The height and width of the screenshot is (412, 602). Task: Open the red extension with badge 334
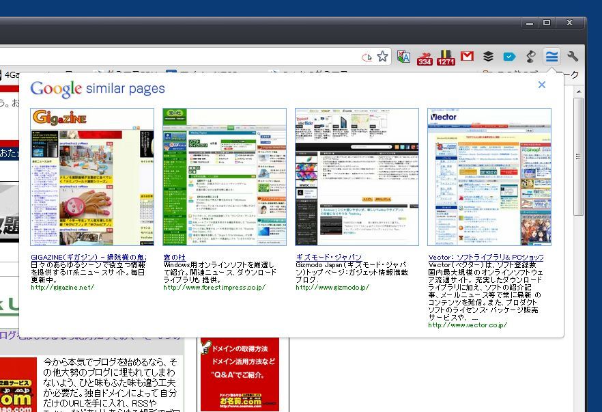point(425,57)
